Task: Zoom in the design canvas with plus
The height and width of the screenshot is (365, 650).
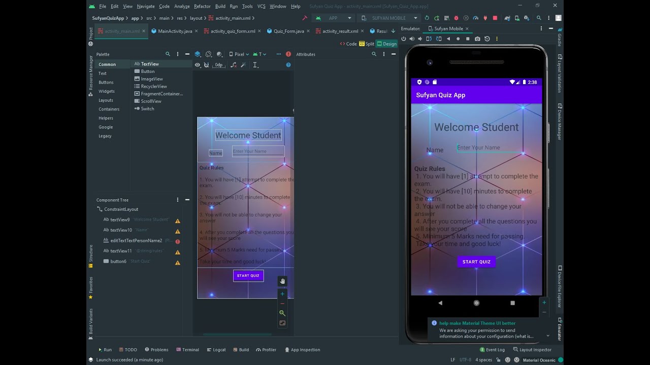Action: coord(283,294)
